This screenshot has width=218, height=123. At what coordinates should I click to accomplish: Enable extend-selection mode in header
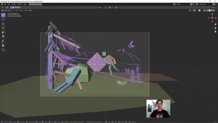13,8
